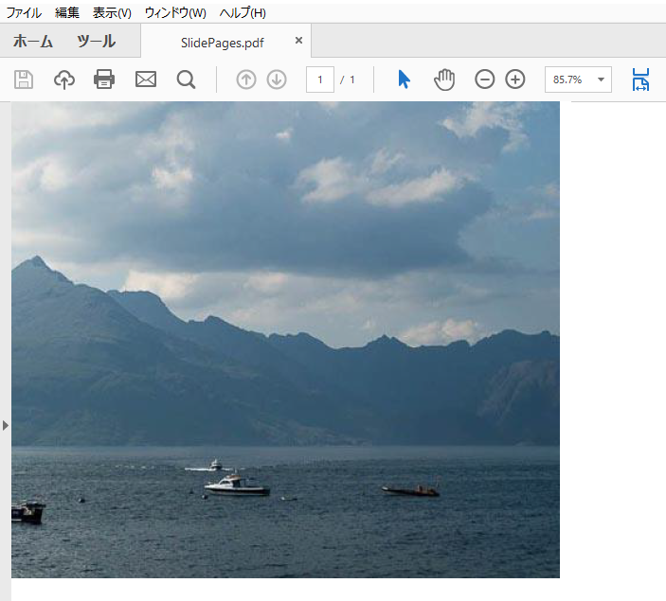Switch to the ツール tab

[96, 41]
